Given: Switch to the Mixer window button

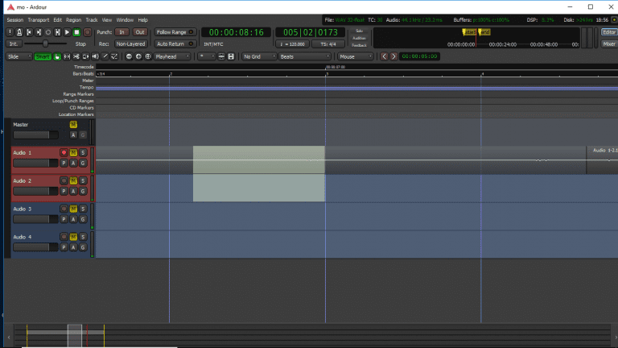Looking at the screenshot, I should pyautogui.click(x=609, y=43).
